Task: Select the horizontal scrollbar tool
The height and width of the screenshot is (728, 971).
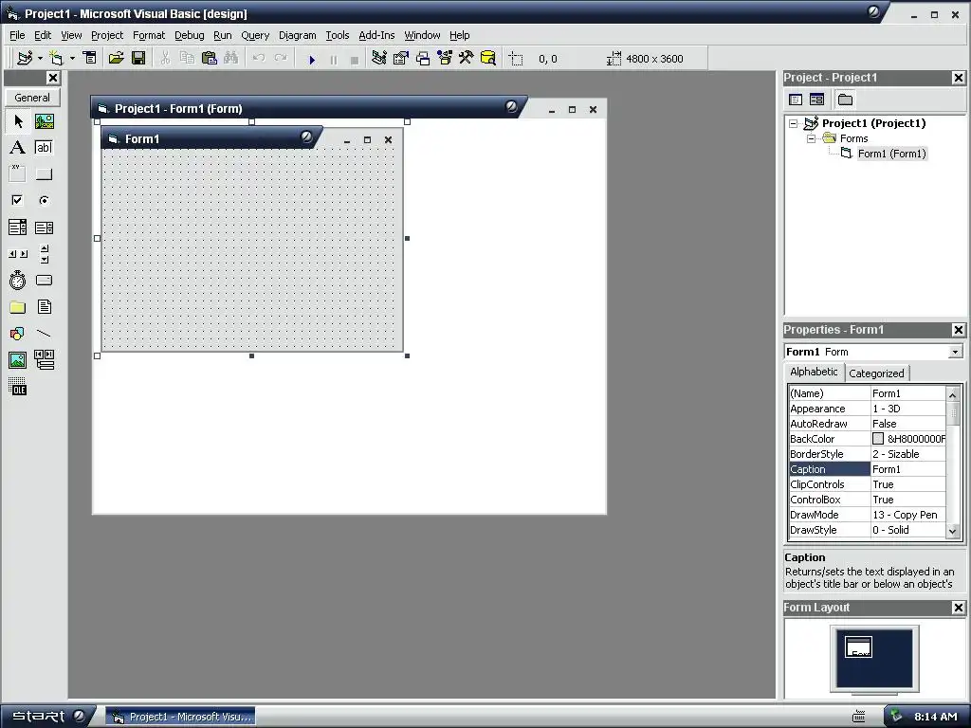Action: click(x=18, y=254)
